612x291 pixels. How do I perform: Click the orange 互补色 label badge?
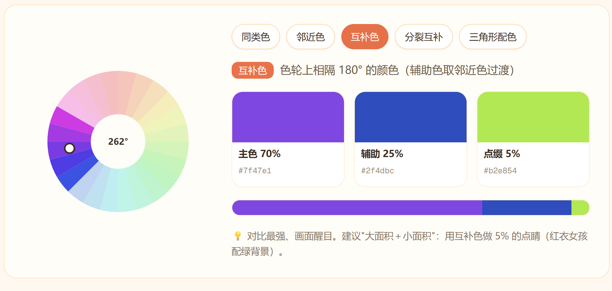click(x=252, y=70)
